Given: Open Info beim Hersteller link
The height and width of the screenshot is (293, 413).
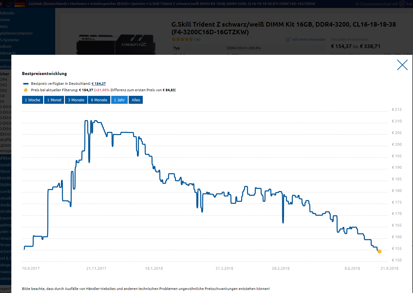Looking at the screenshot, I should (309, 39).
